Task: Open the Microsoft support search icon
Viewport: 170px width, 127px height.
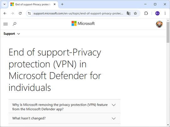Action: point(14,24)
